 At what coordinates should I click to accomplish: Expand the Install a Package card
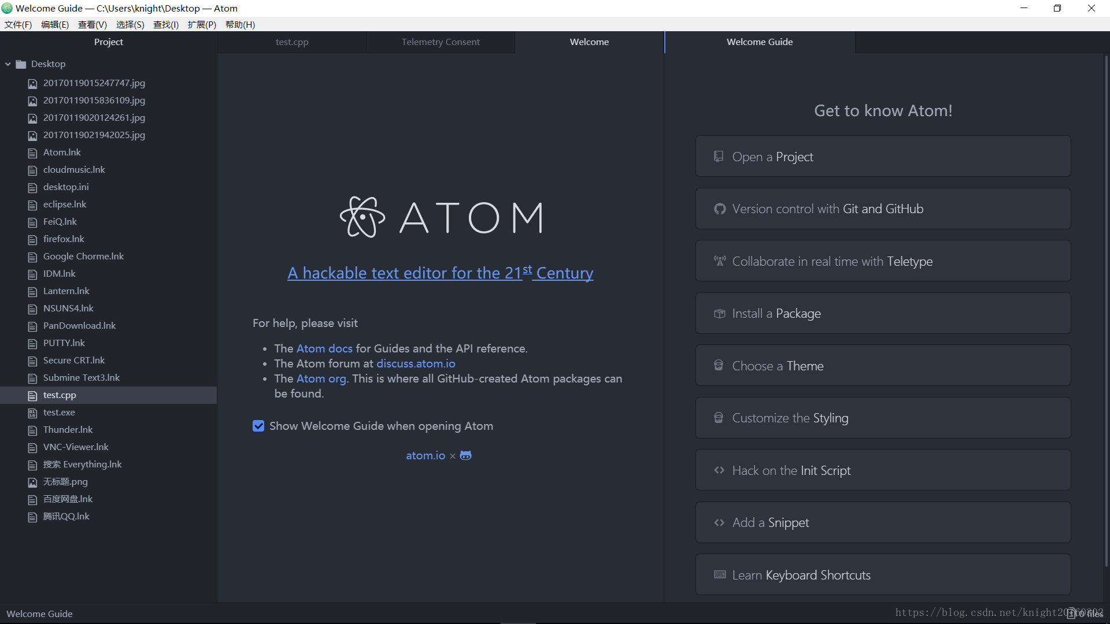[x=883, y=313]
